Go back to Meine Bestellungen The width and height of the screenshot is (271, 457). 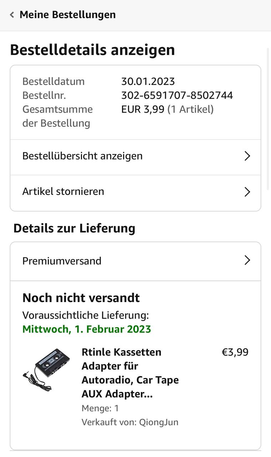click(67, 15)
